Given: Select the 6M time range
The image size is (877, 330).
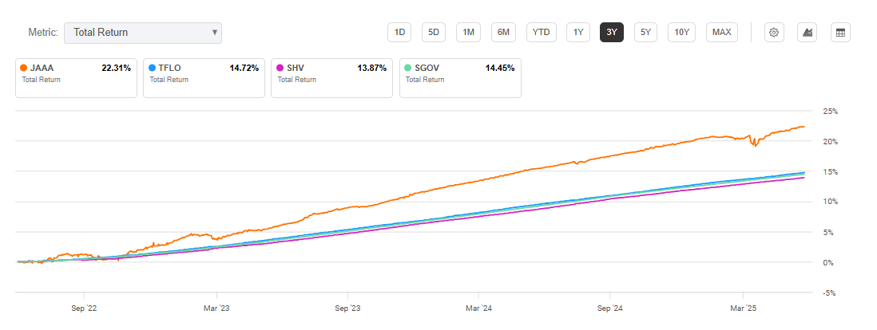Looking at the screenshot, I should pyautogui.click(x=503, y=33).
